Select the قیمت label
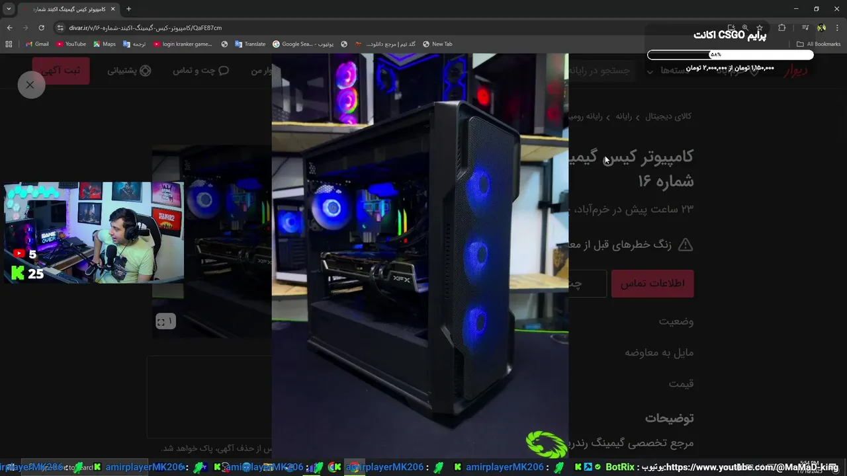The height and width of the screenshot is (476, 847). point(681,383)
